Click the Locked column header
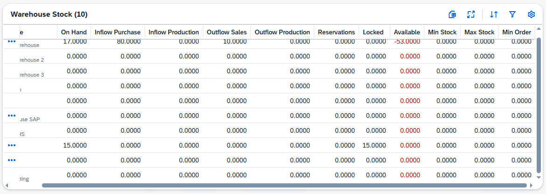This screenshot has height=194, width=546. pyautogui.click(x=374, y=32)
